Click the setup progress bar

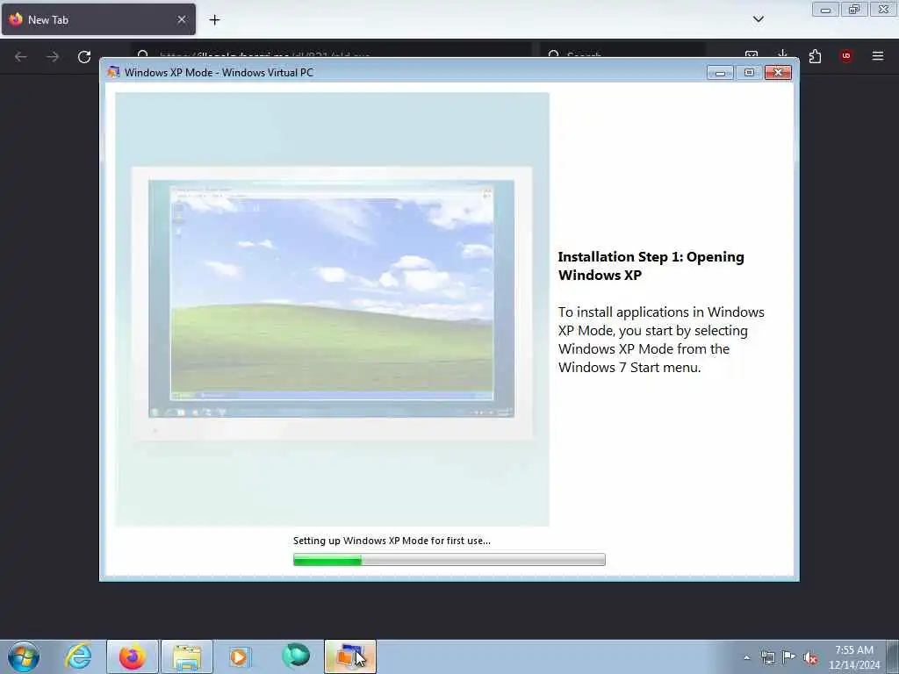coord(449,559)
